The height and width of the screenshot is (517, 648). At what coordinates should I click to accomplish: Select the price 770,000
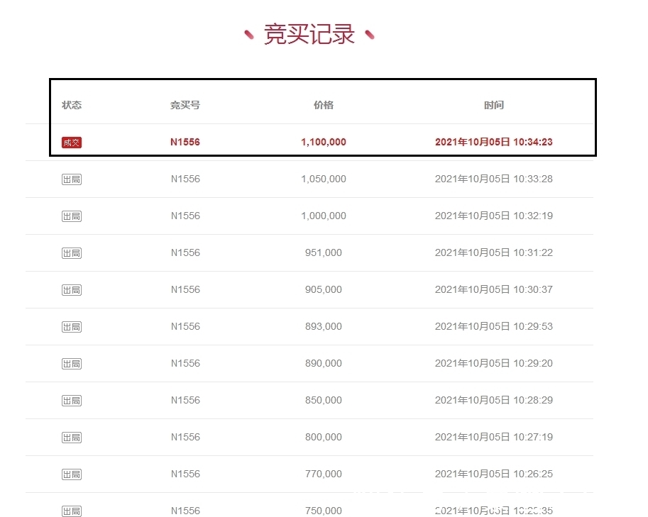tap(324, 474)
